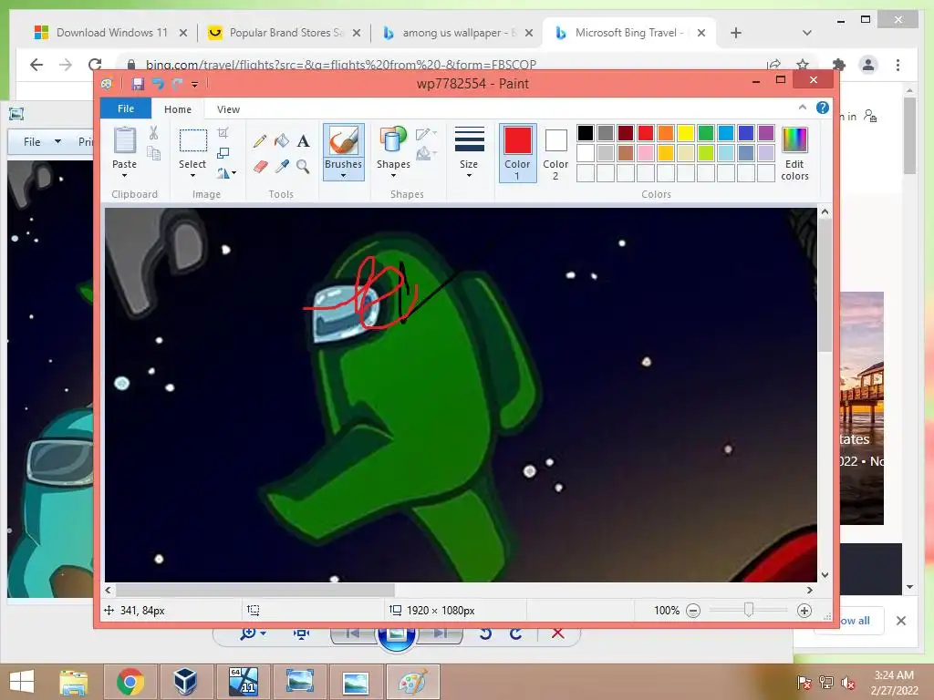This screenshot has height=700, width=934.
Task: Select the Eraser tool
Action: pos(260,166)
